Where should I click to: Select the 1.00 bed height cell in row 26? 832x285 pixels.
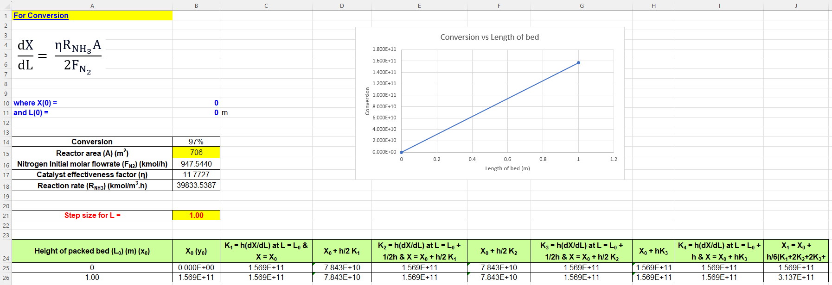pos(92,277)
